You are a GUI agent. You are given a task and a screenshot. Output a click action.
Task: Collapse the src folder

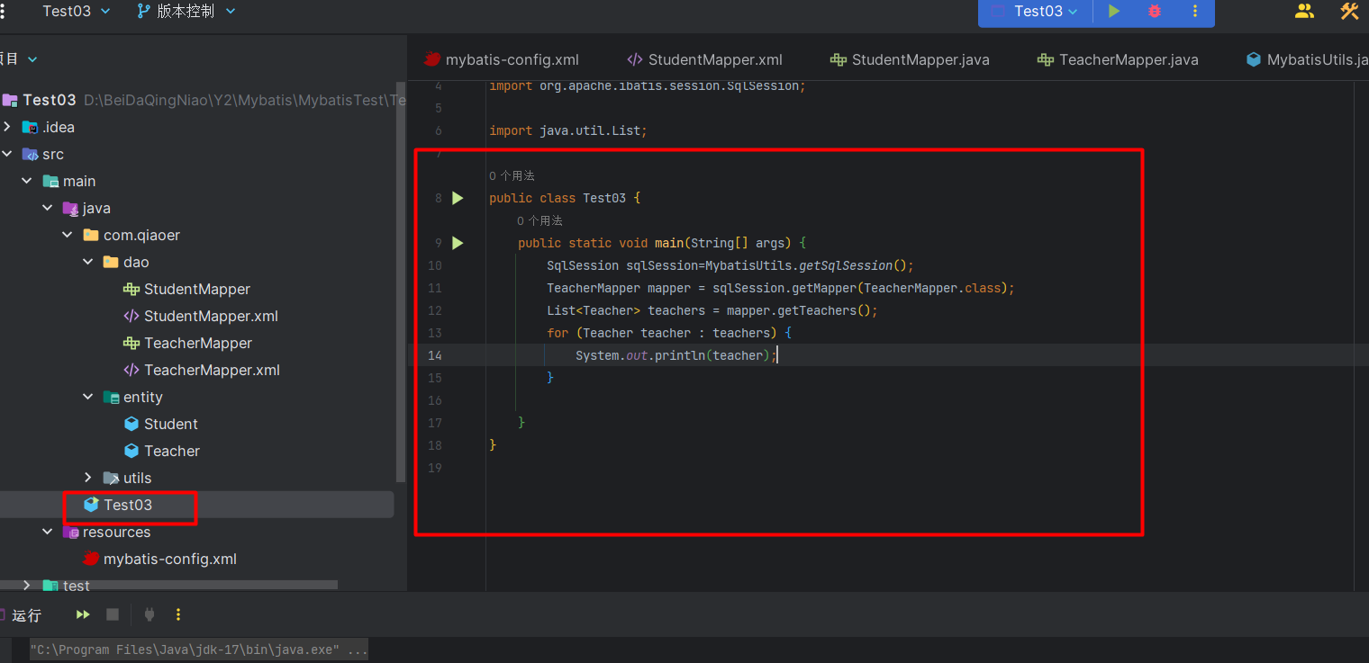(7, 154)
